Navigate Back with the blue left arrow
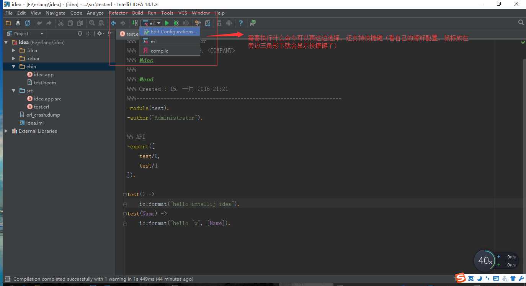This screenshot has height=286, width=526. point(113,23)
